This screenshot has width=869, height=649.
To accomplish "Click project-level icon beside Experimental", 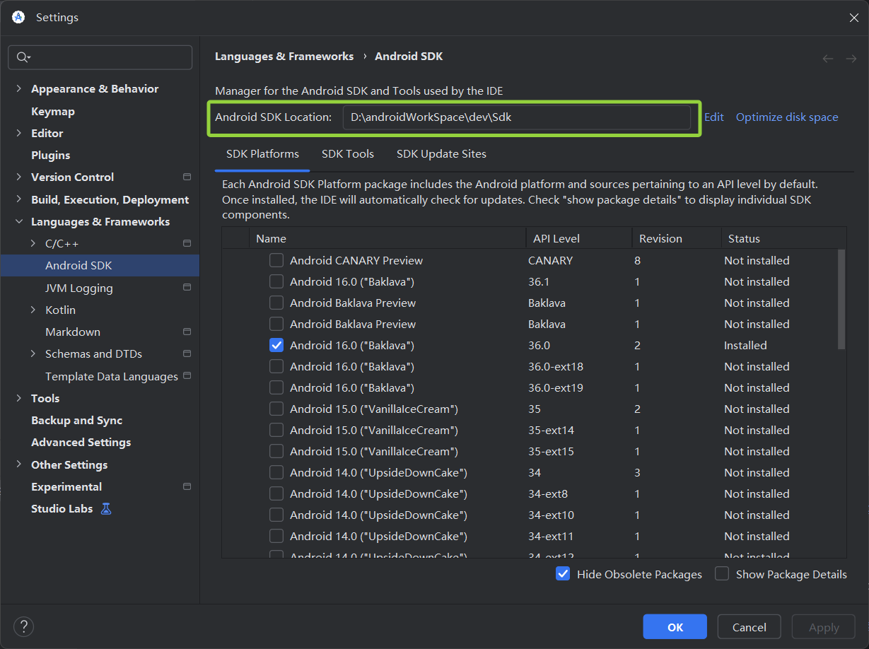I will (187, 486).
